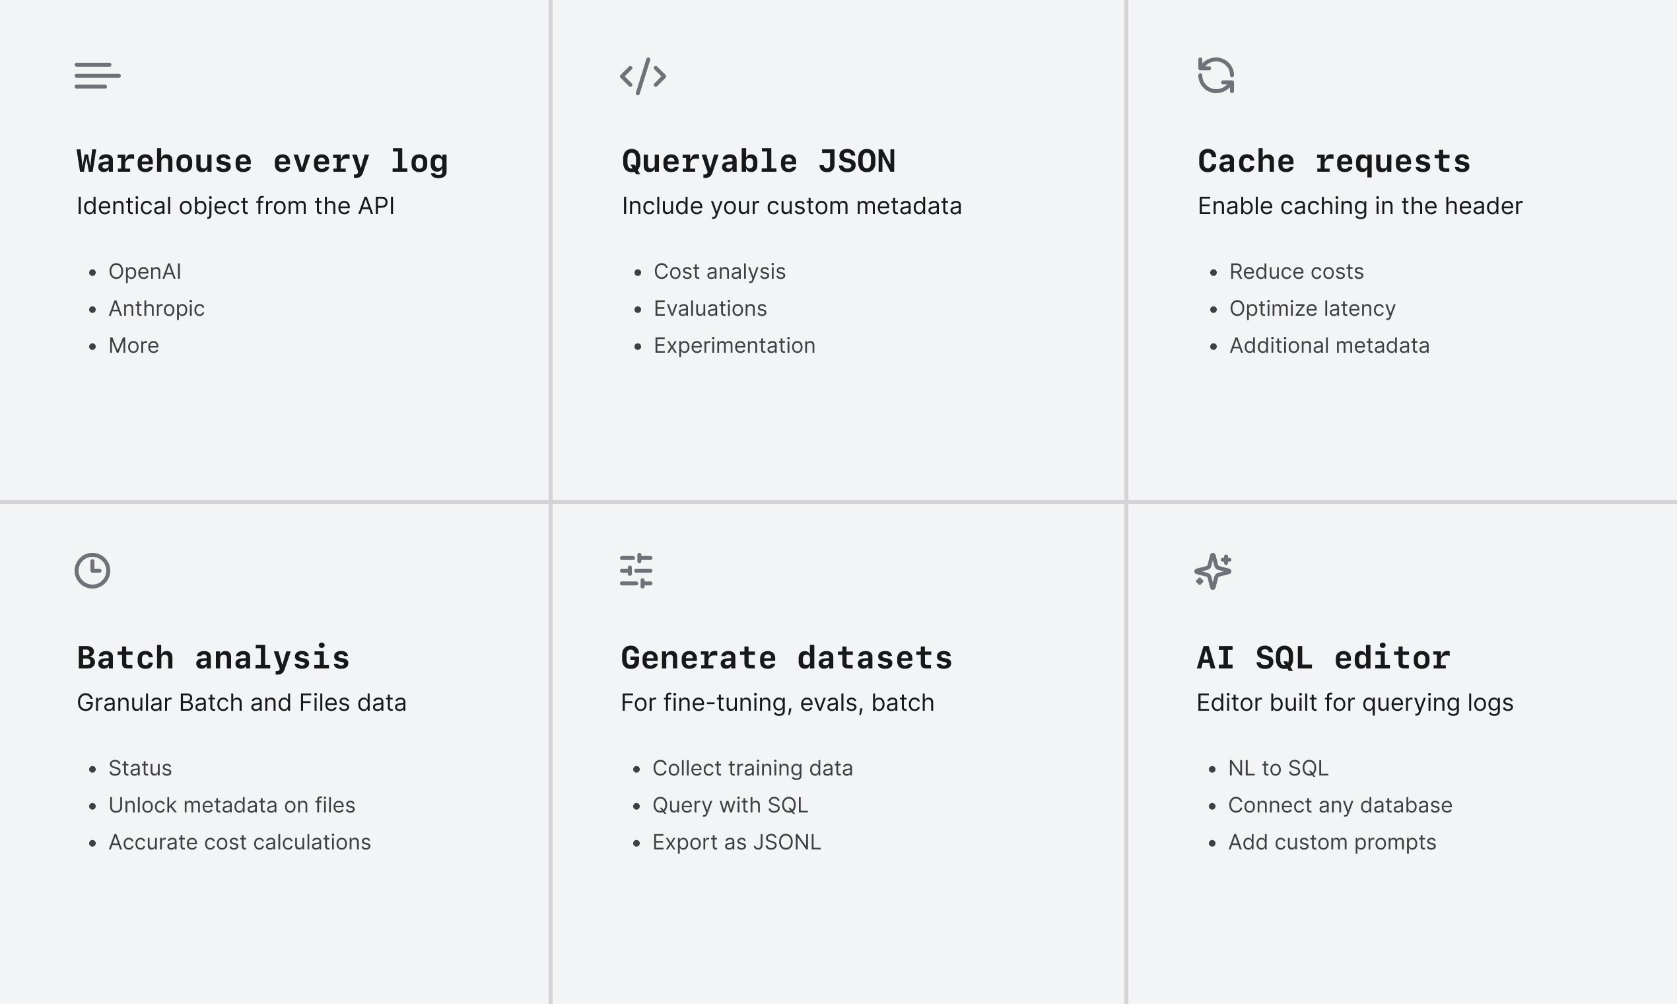
Task: Click the Cost analysis bullet
Action: pos(720,271)
